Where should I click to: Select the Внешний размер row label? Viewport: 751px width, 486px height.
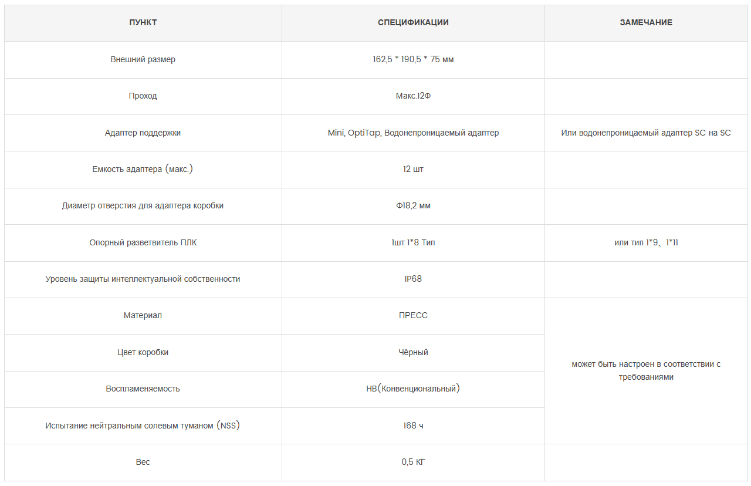click(143, 59)
